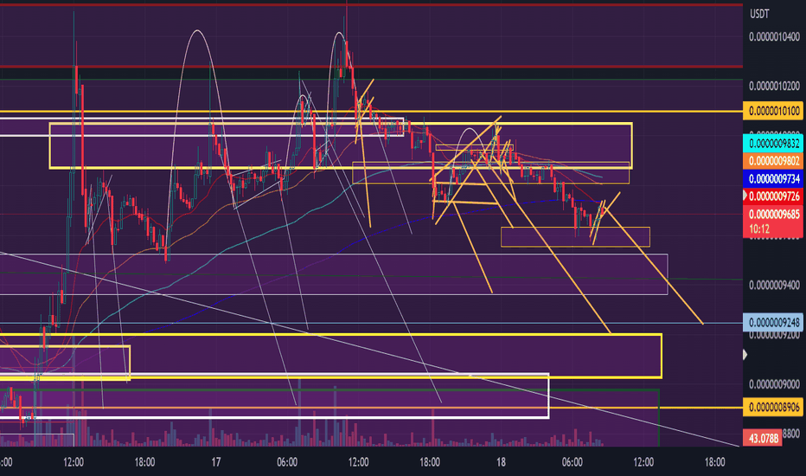Click the date label 17 on time axis
Viewport: 806px width, 476px height.
216,462
